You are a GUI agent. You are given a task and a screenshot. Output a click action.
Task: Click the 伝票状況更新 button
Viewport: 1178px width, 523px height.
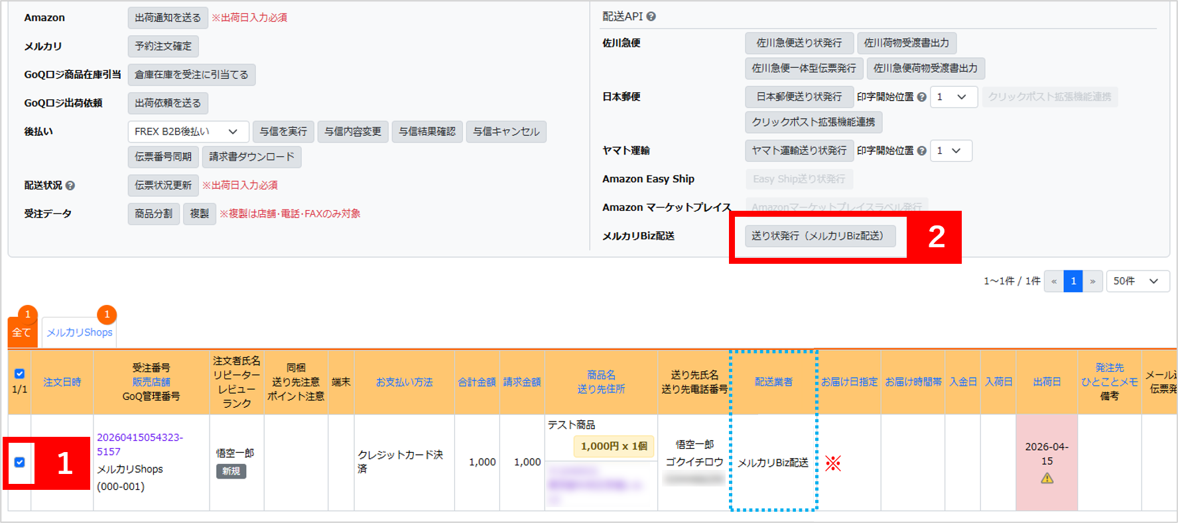pyautogui.click(x=163, y=186)
